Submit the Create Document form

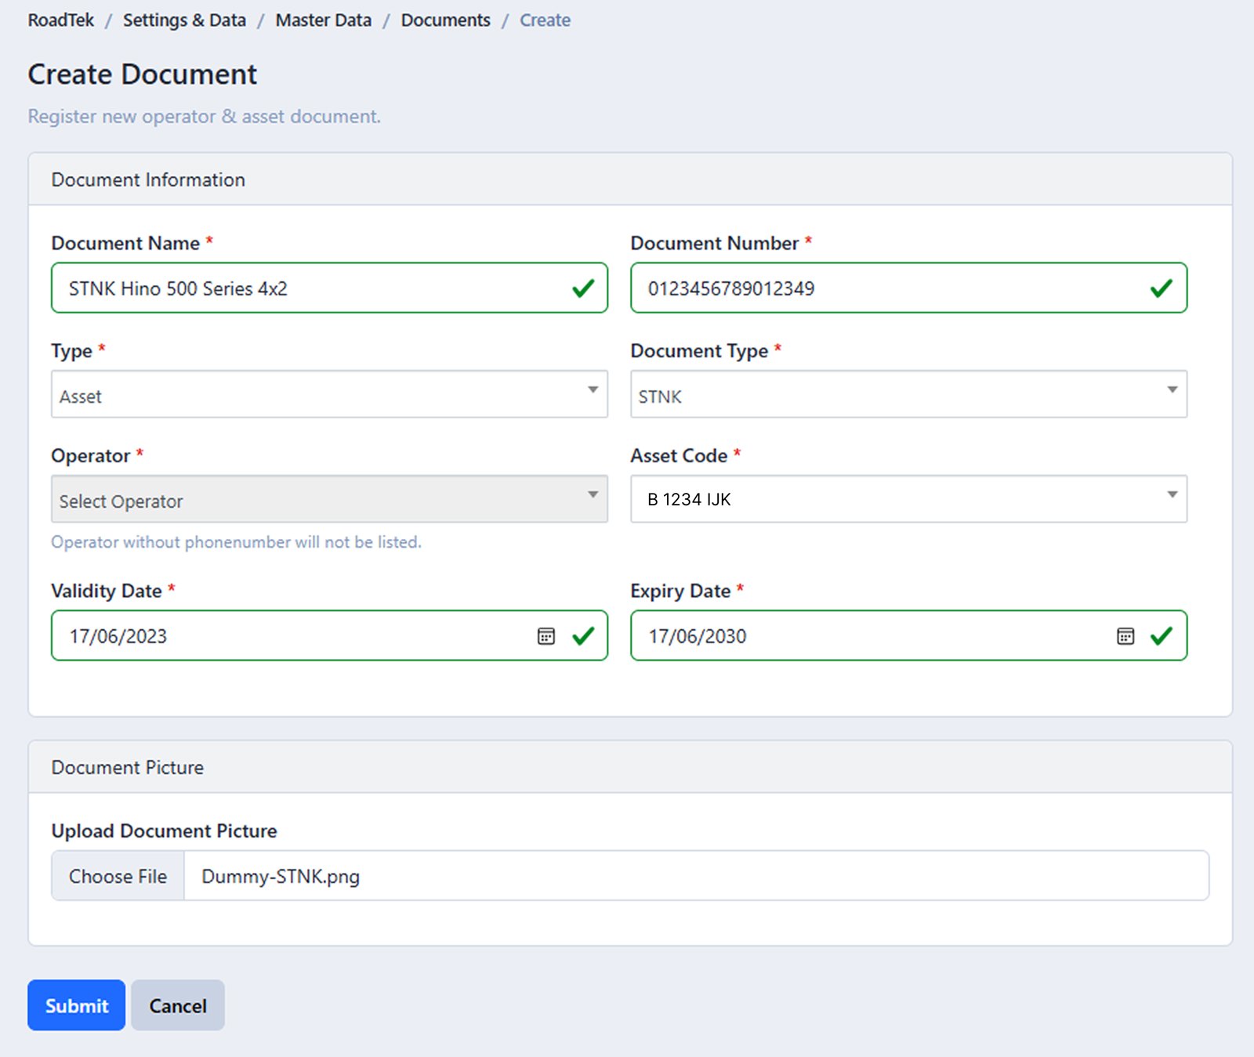click(x=75, y=1005)
